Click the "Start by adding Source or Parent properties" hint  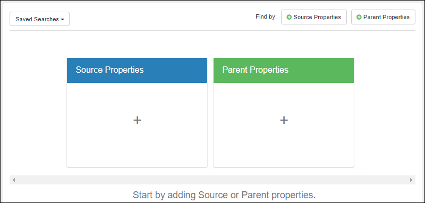[224, 195]
